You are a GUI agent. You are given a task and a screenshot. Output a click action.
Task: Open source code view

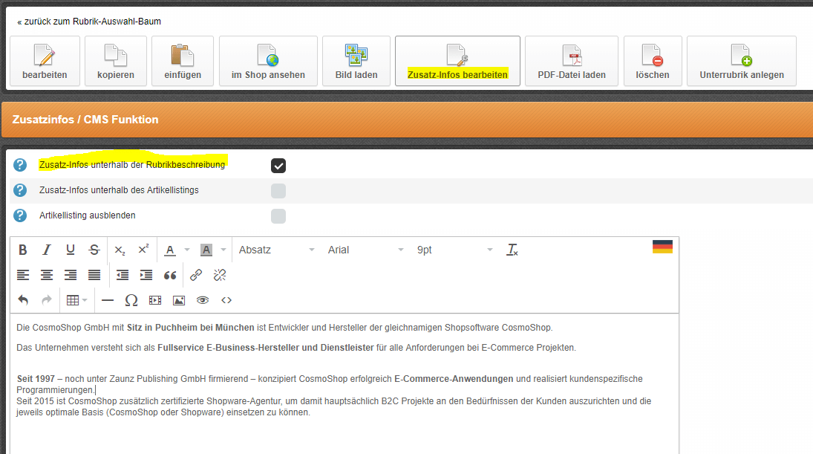[x=226, y=300]
